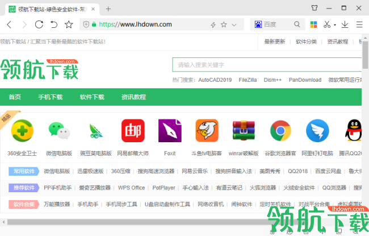Open the WPS Office link
The width and height of the screenshot is (369, 236).
pyautogui.click(x=131, y=188)
